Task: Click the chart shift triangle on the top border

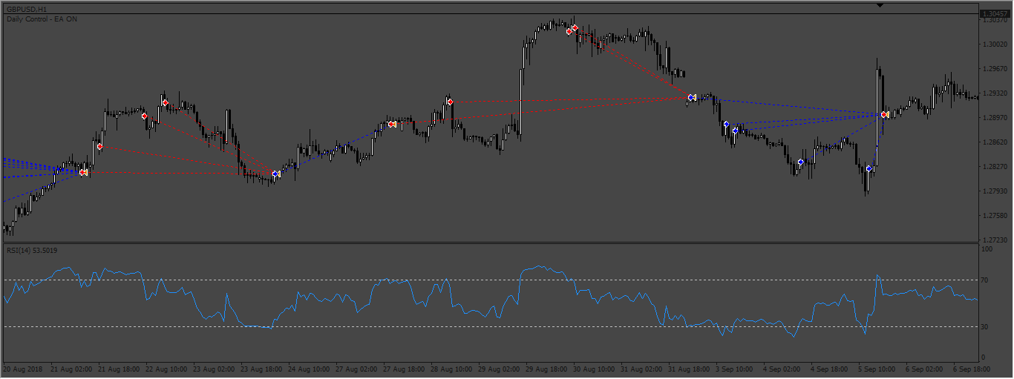Action: (x=880, y=5)
